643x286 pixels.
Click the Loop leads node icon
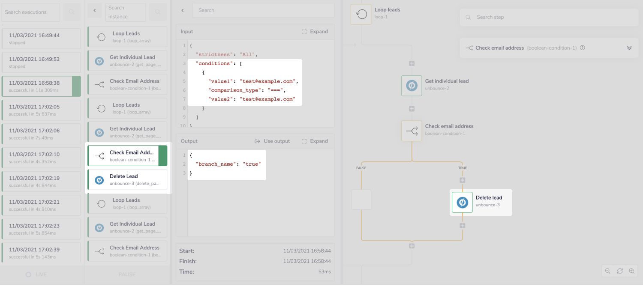(361, 14)
